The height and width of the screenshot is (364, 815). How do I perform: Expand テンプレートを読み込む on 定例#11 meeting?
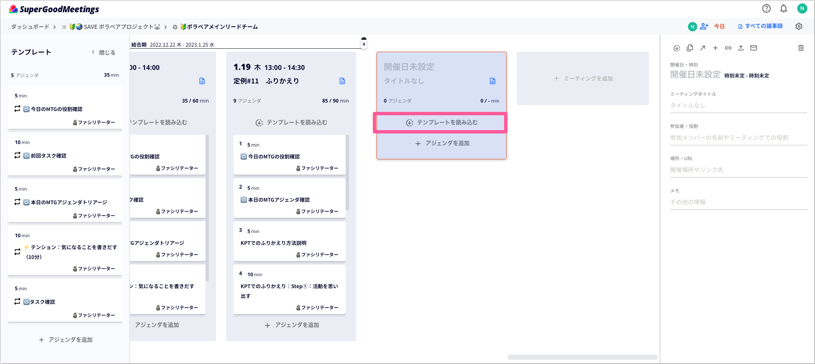click(291, 122)
